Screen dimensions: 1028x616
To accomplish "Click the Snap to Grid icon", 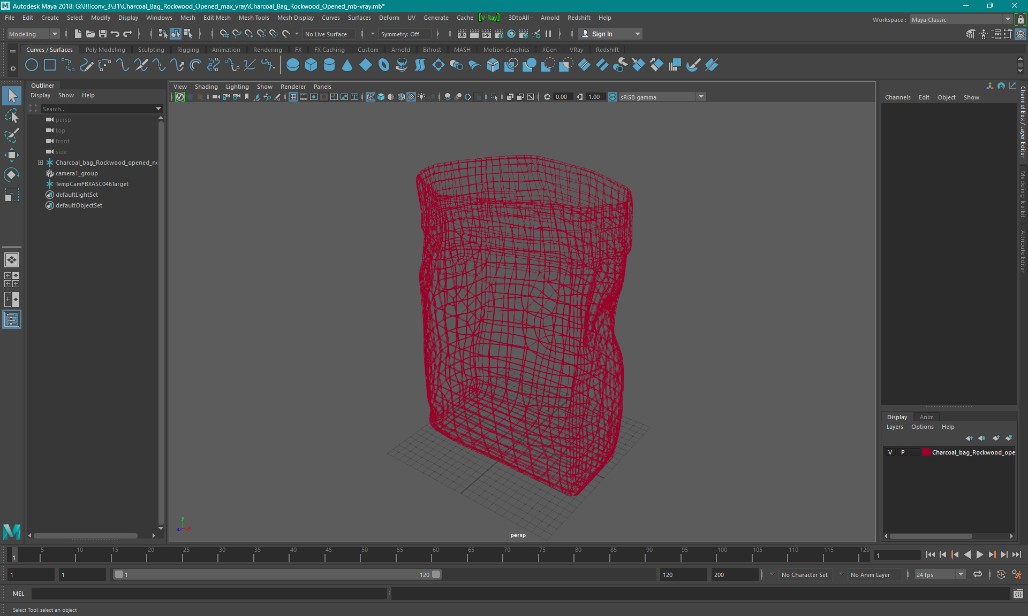I will (220, 34).
